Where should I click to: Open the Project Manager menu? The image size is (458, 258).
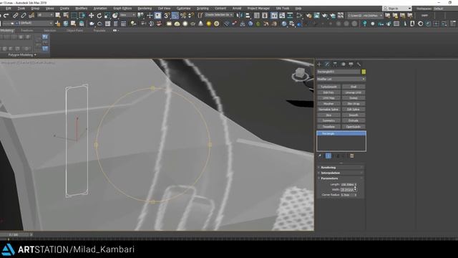click(x=258, y=9)
